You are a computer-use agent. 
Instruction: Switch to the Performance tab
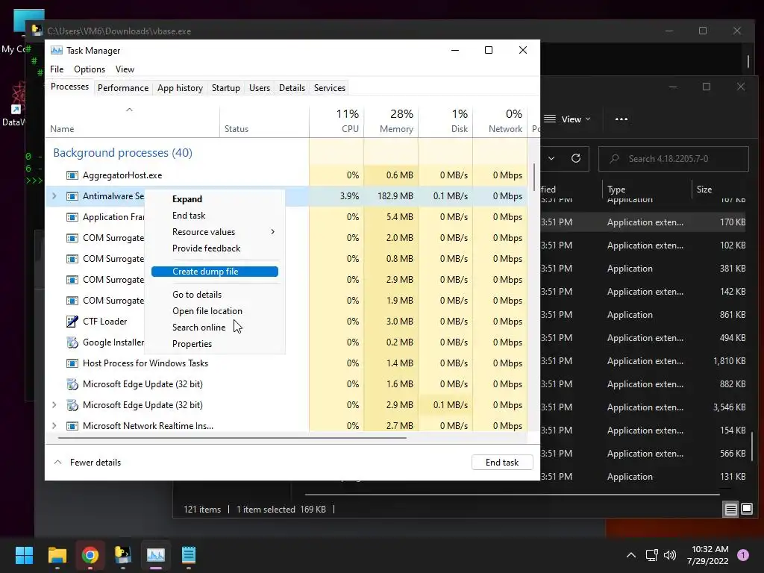(x=123, y=88)
